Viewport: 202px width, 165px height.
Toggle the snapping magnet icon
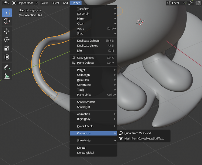click(x=198, y=3)
